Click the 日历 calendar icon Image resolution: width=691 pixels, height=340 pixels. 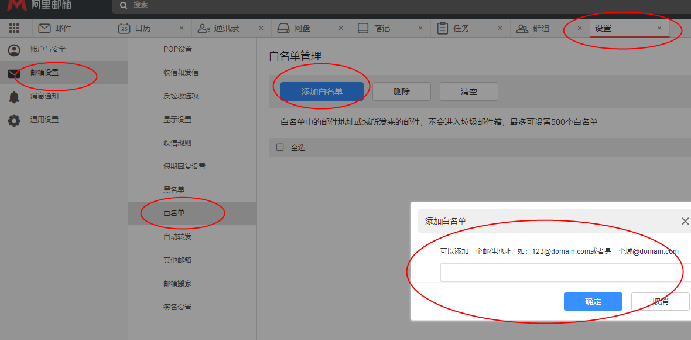124,28
